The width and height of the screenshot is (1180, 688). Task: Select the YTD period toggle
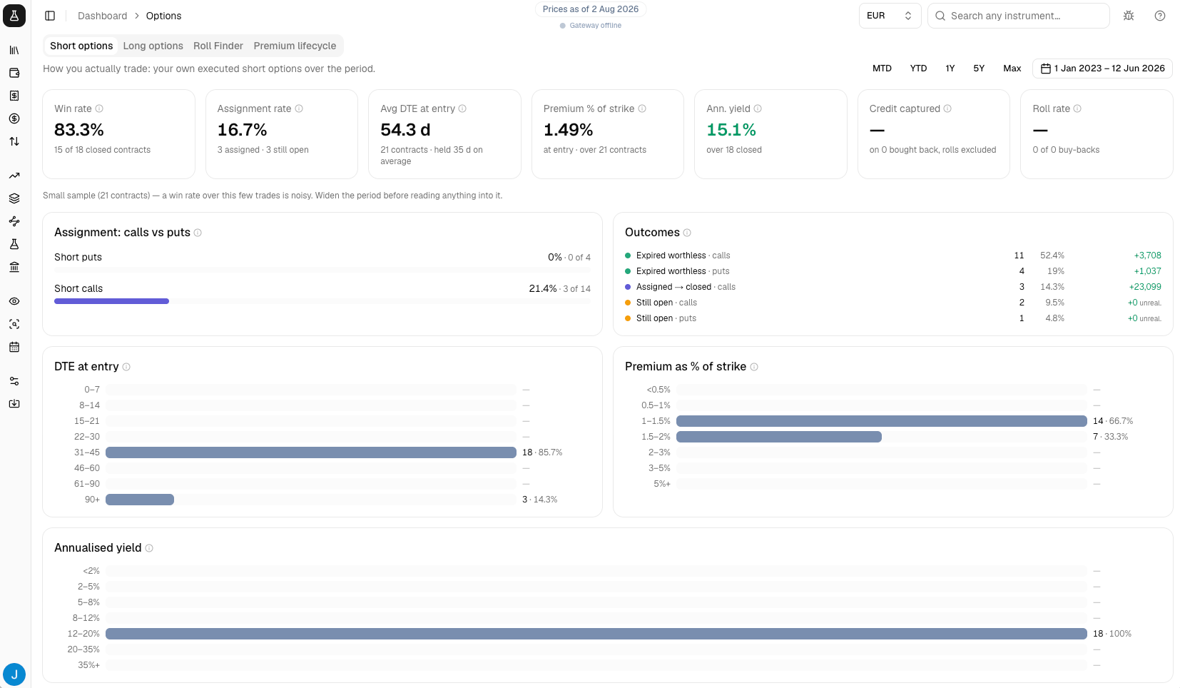tap(918, 69)
